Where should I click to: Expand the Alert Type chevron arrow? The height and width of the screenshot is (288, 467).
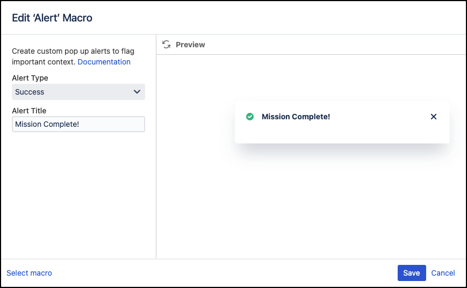point(137,92)
